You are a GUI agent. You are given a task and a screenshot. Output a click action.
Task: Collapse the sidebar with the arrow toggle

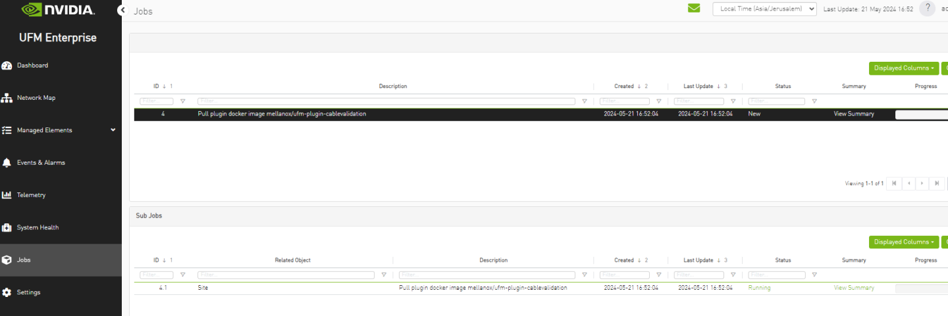click(x=122, y=11)
